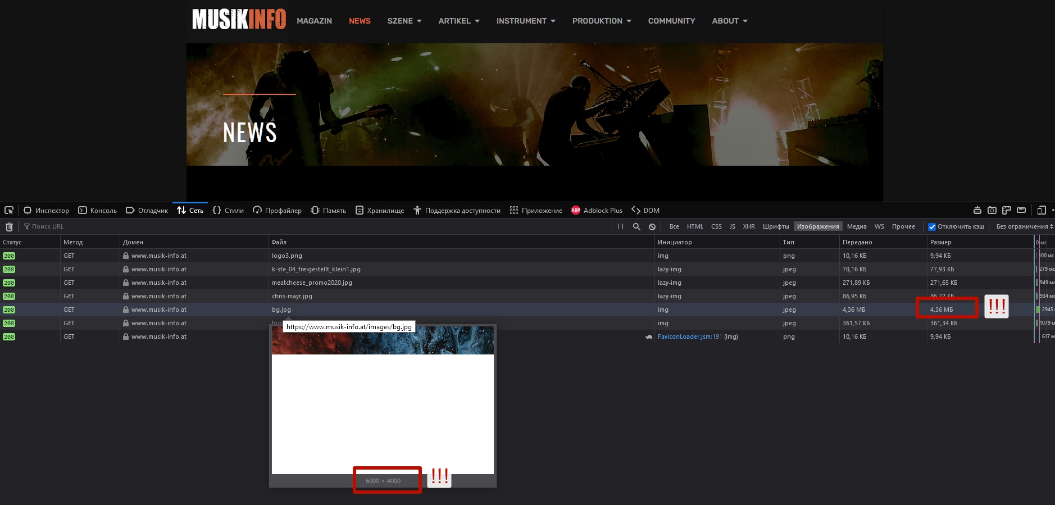Expand the SZENE navigation dropdown

coord(404,21)
